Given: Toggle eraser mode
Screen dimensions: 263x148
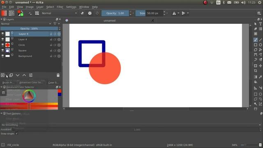Looking at the screenshot, I should point(82,13).
